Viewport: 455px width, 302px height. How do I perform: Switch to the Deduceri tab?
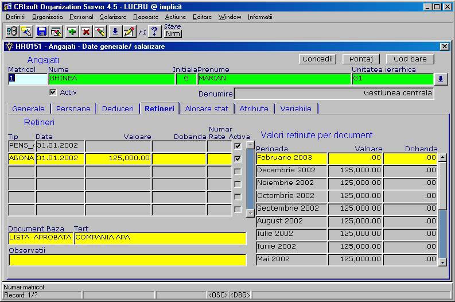click(x=118, y=109)
